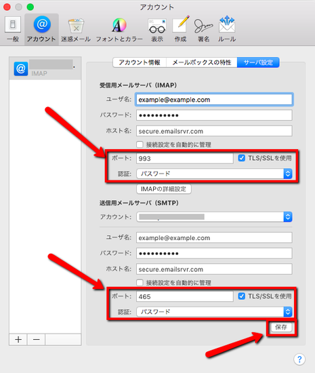Switch to the メールボックスの特性 tab

pos(202,62)
